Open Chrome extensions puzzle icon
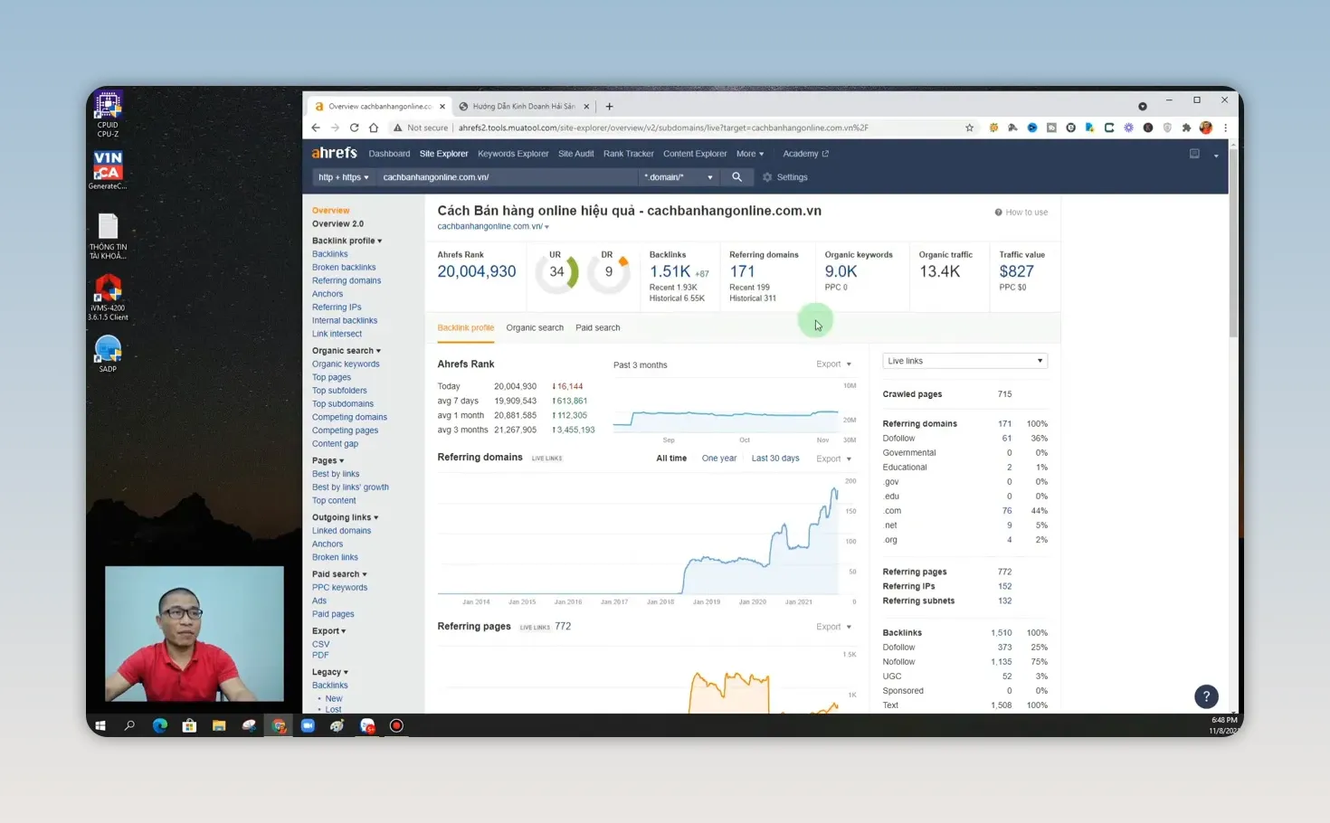Viewport: 1330px width, 823px height. (1186, 128)
